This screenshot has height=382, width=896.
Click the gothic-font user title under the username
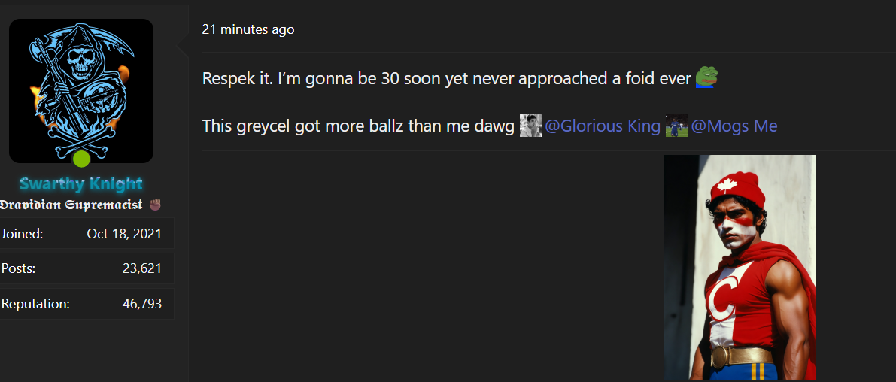coord(71,205)
